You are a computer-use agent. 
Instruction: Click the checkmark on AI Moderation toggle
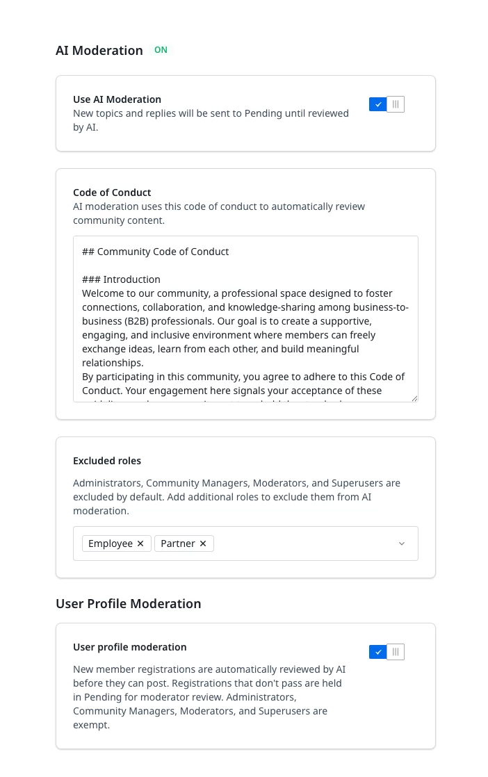coord(378,104)
